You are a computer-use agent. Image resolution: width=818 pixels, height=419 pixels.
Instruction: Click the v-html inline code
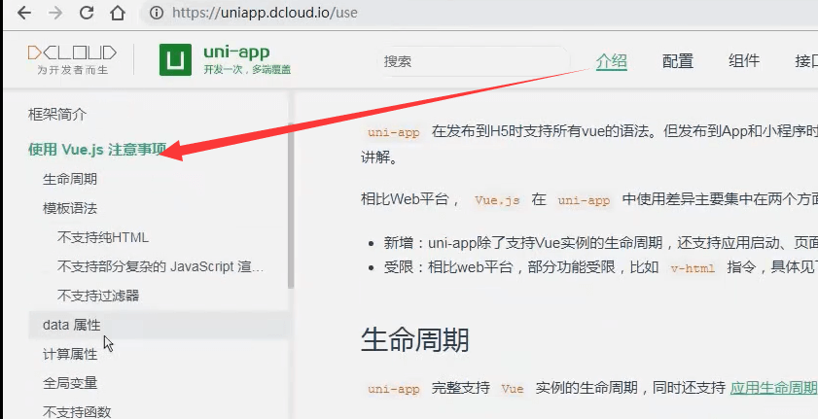(x=693, y=268)
